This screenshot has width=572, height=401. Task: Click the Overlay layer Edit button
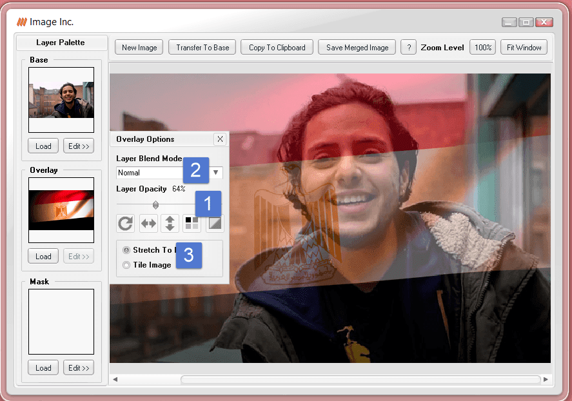pyautogui.click(x=79, y=257)
